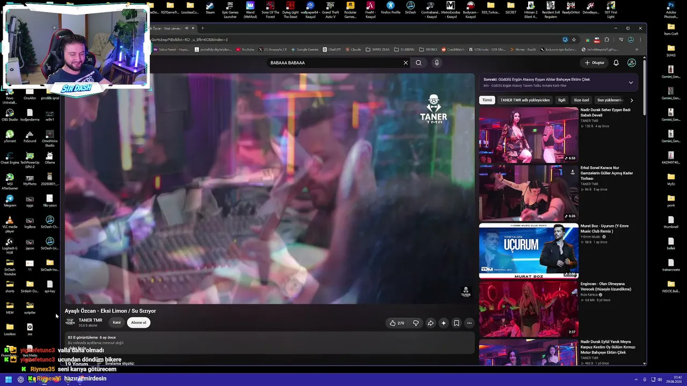Image resolution: width=687 pixels, height=386 pixels.
Task: Select the Cheat Engine desktop icon
Action: [x=10, y=158]
